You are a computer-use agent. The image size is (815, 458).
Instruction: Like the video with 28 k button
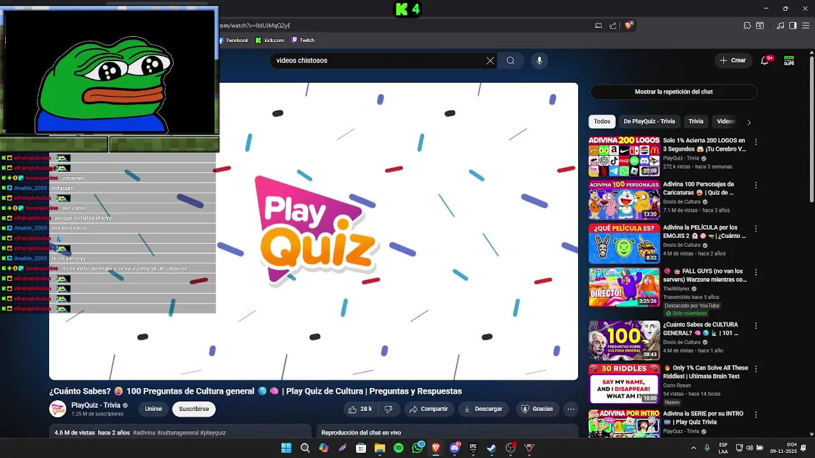pyautogui.click(x=359, y=409)
